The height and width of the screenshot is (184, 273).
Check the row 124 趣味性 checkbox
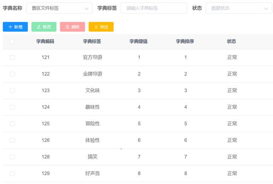(12, 107)
